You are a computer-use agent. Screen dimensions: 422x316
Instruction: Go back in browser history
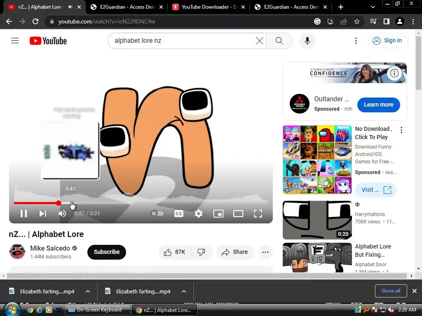9,21
